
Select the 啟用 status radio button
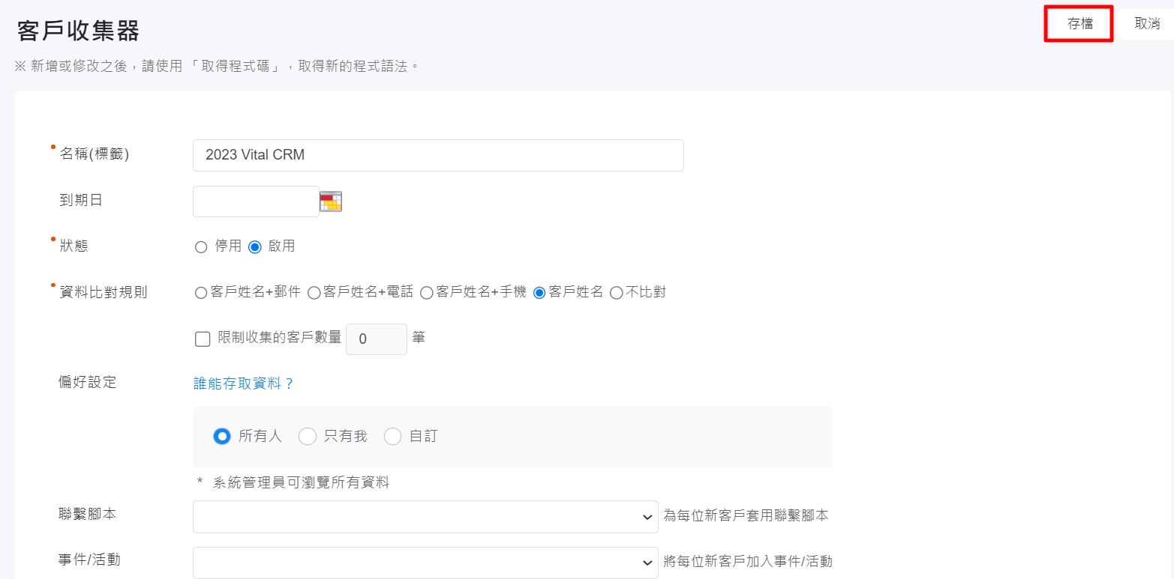(x=255, y=247)
